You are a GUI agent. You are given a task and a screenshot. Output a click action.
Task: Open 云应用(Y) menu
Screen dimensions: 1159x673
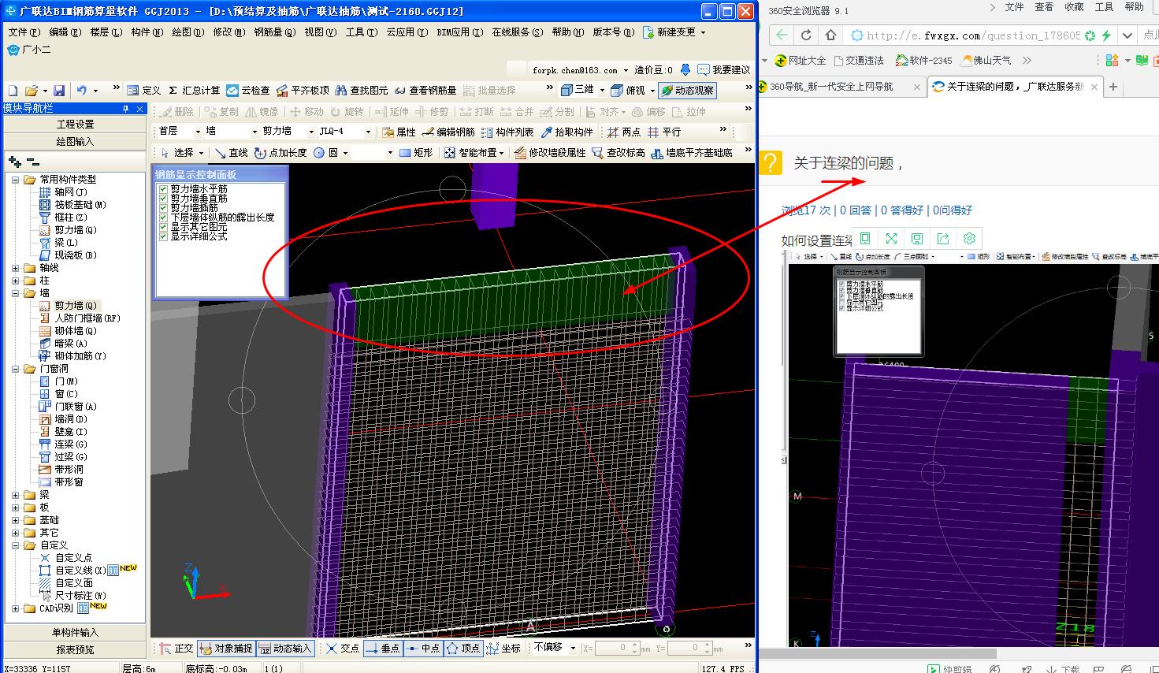coord(407,32)
